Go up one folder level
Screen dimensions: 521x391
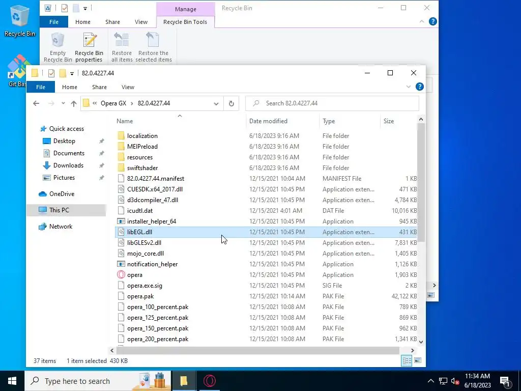[x=73, y=103]
